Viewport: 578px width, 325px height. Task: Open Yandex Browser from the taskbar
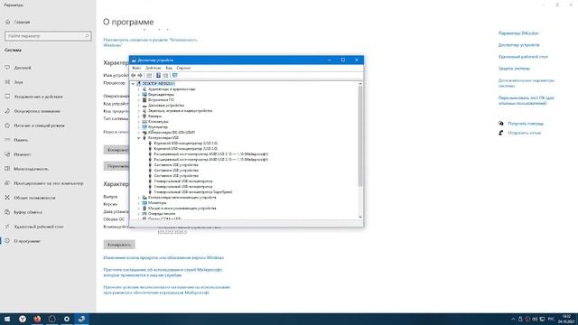[x=23, y=319]
